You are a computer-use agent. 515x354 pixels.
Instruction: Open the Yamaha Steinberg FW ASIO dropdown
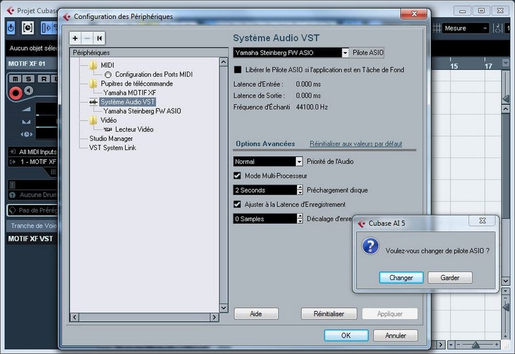coord(345,53)
